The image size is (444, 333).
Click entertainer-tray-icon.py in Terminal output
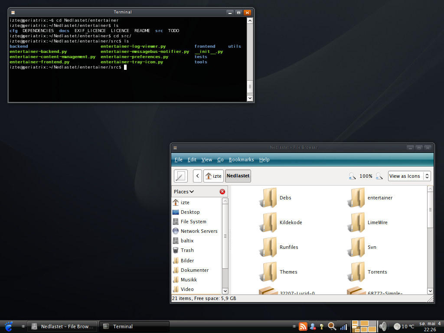pos(132,62)
